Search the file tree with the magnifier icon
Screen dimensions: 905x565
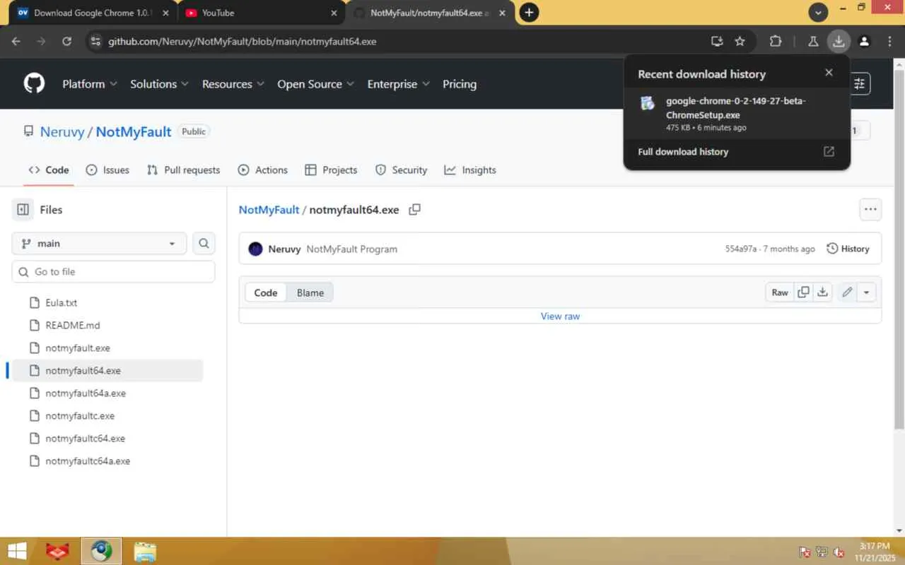tap(204, 244)
